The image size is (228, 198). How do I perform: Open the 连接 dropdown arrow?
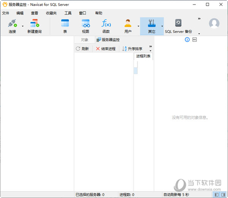[x=23, y=26]
